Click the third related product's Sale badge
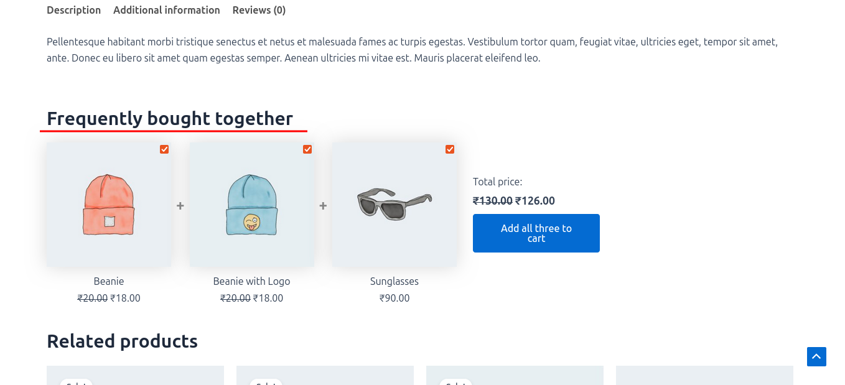The height and width of the screenshot is (385, 845). (x=455, y=382)
